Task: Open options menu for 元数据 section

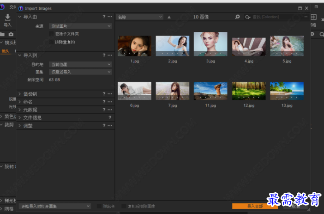Action: (110, 110)
